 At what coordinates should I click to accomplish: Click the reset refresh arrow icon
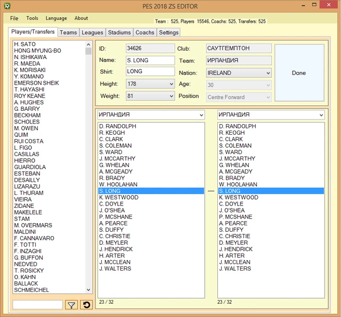[x=86, y=305]
